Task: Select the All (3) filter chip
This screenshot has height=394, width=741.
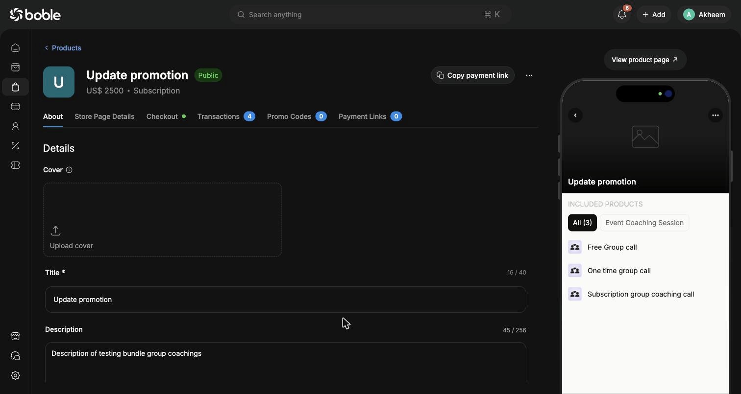Action: (x=582, y=223)
